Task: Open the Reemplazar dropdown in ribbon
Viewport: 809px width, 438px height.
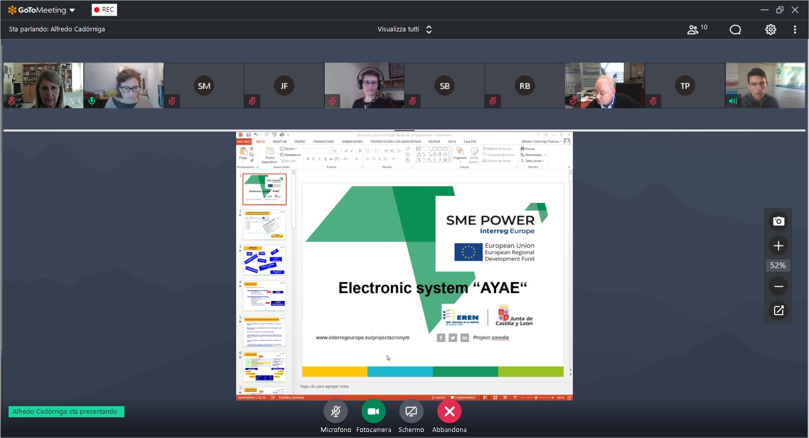Action: 533,155
